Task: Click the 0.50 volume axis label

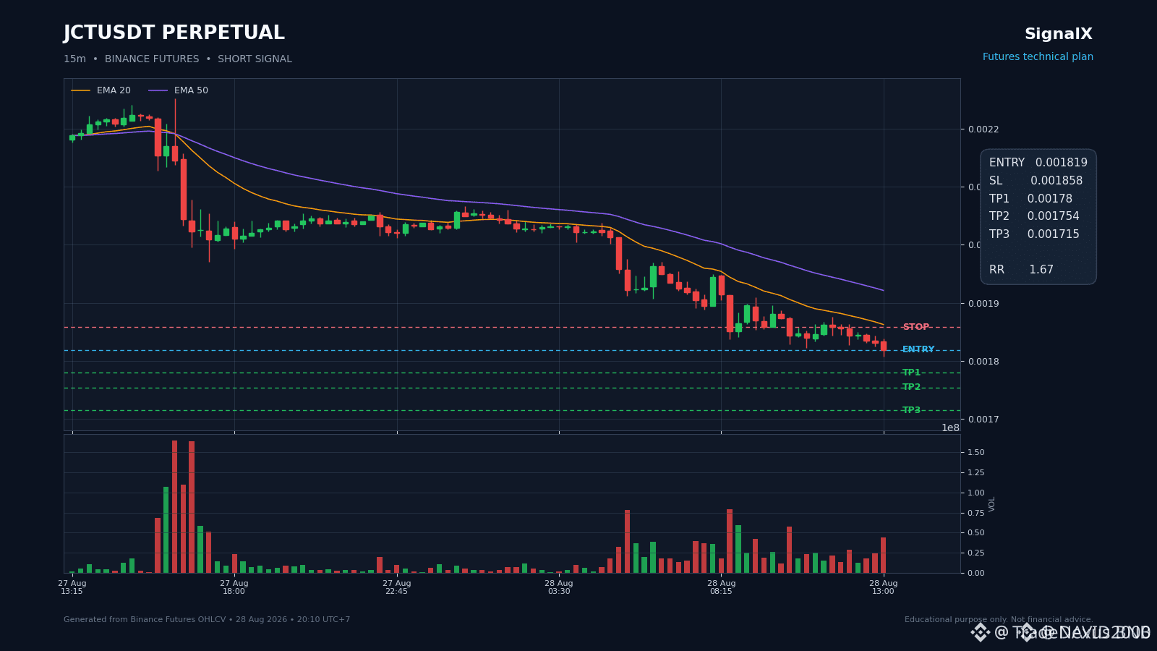Action: click(976, 533)
